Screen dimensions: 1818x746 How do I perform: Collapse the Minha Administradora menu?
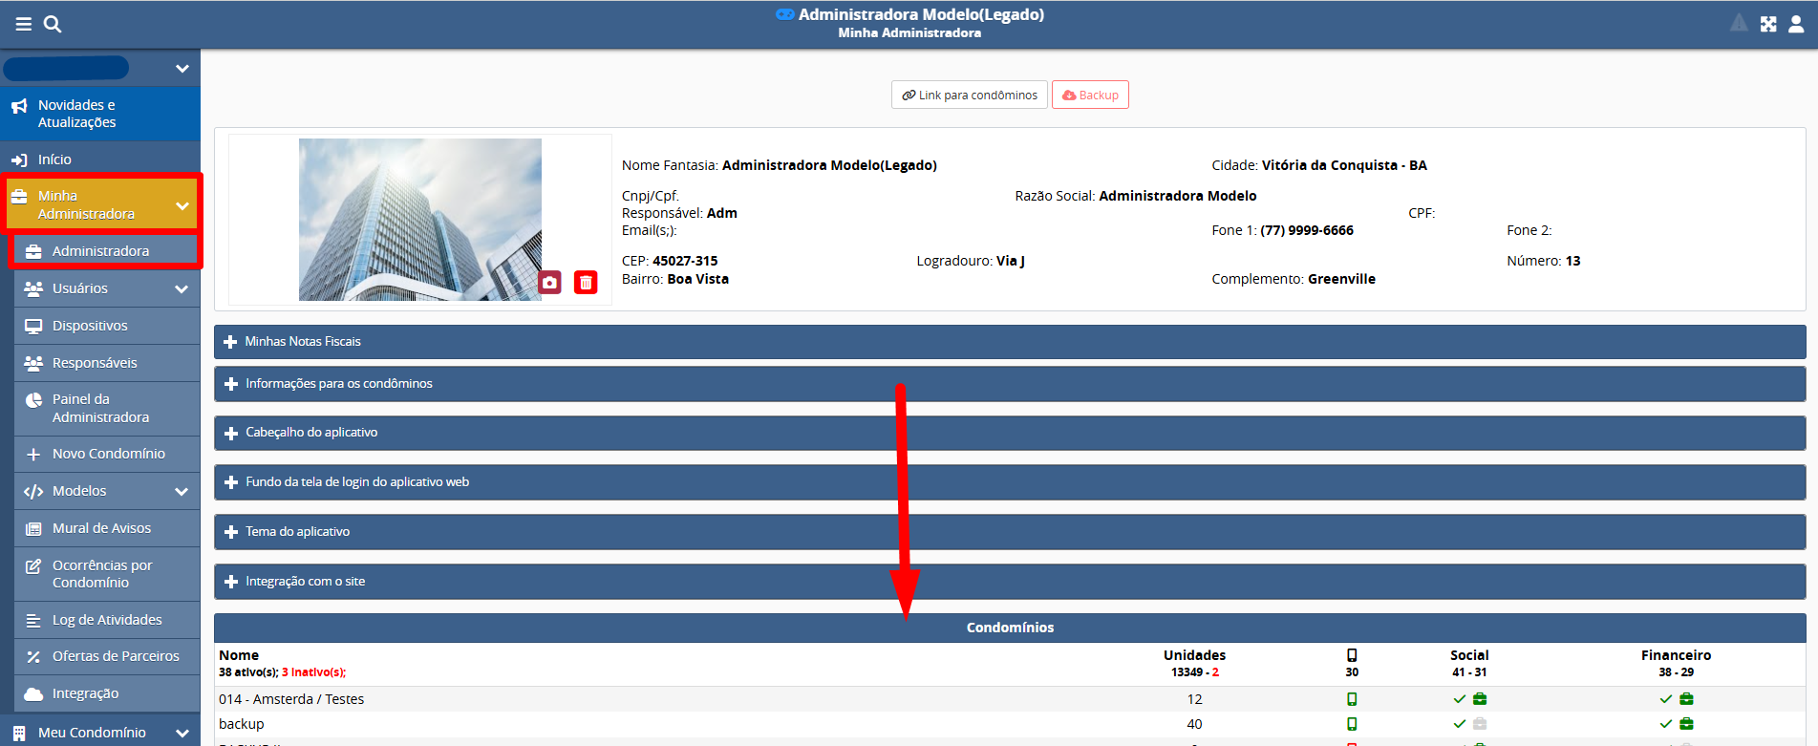click(182, 205)
